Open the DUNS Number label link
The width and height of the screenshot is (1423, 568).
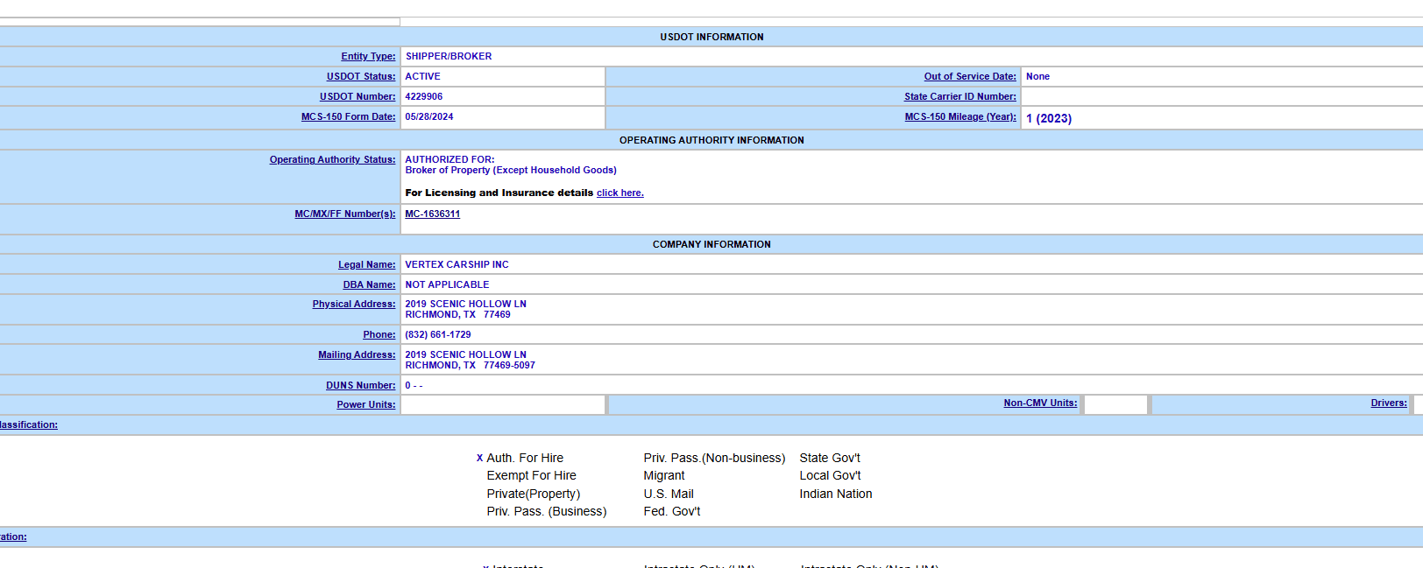361,385
